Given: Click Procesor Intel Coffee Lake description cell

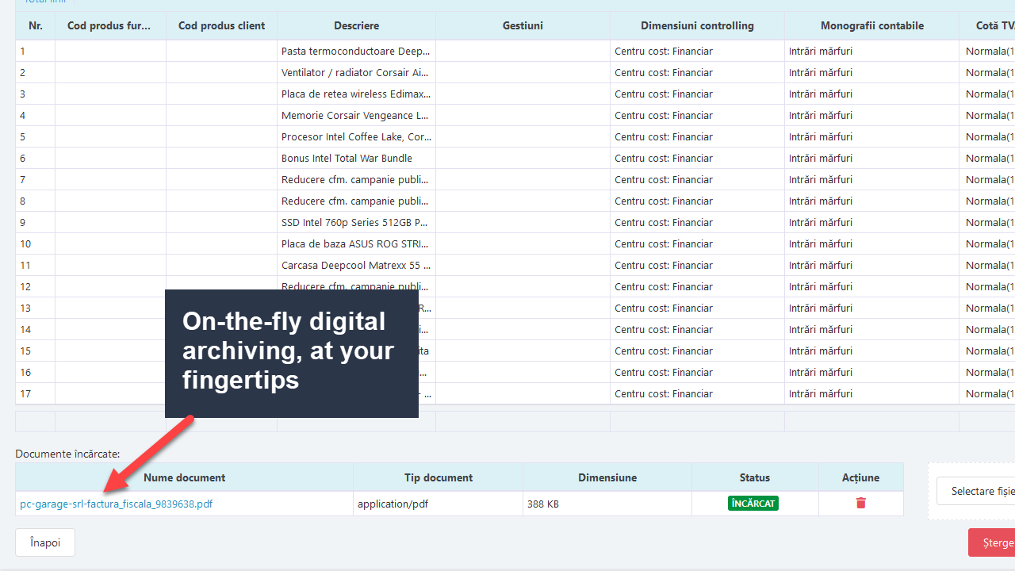Looking at the screenshot, I should (357, 136).
